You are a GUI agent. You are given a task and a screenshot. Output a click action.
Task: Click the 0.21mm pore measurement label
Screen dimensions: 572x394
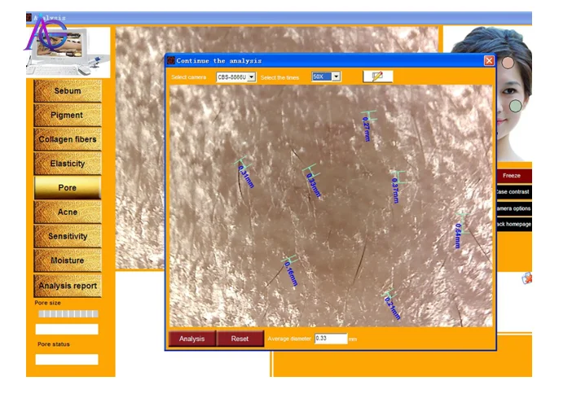point(393,309)
